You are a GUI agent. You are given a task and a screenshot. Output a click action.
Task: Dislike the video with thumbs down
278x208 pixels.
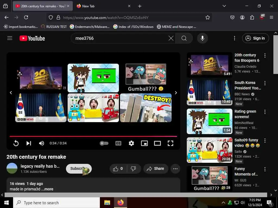point(134,168)
